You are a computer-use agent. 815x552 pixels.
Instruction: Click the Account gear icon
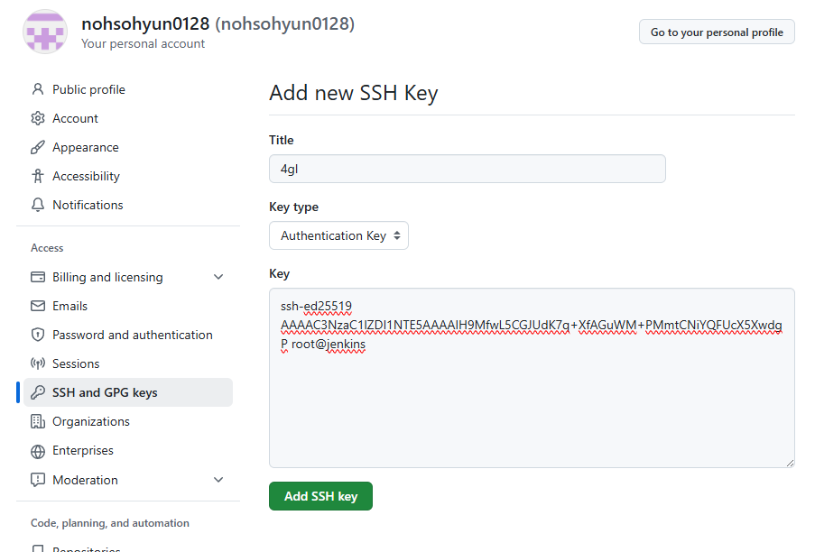pos(38,118)
